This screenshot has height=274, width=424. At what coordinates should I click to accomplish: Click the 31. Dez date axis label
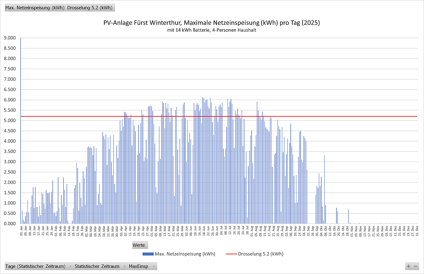(417, 231)
